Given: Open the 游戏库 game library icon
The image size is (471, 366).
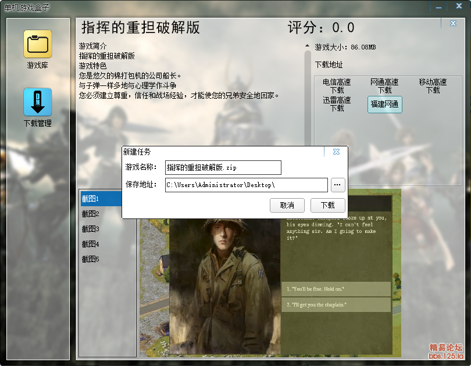Looking at the screenshot, I should click(x=38, y=45).
